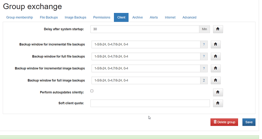This screenshot has width=262, height=139.
Task: Click home icon for Soft client quota
Action: coord(218,103)
